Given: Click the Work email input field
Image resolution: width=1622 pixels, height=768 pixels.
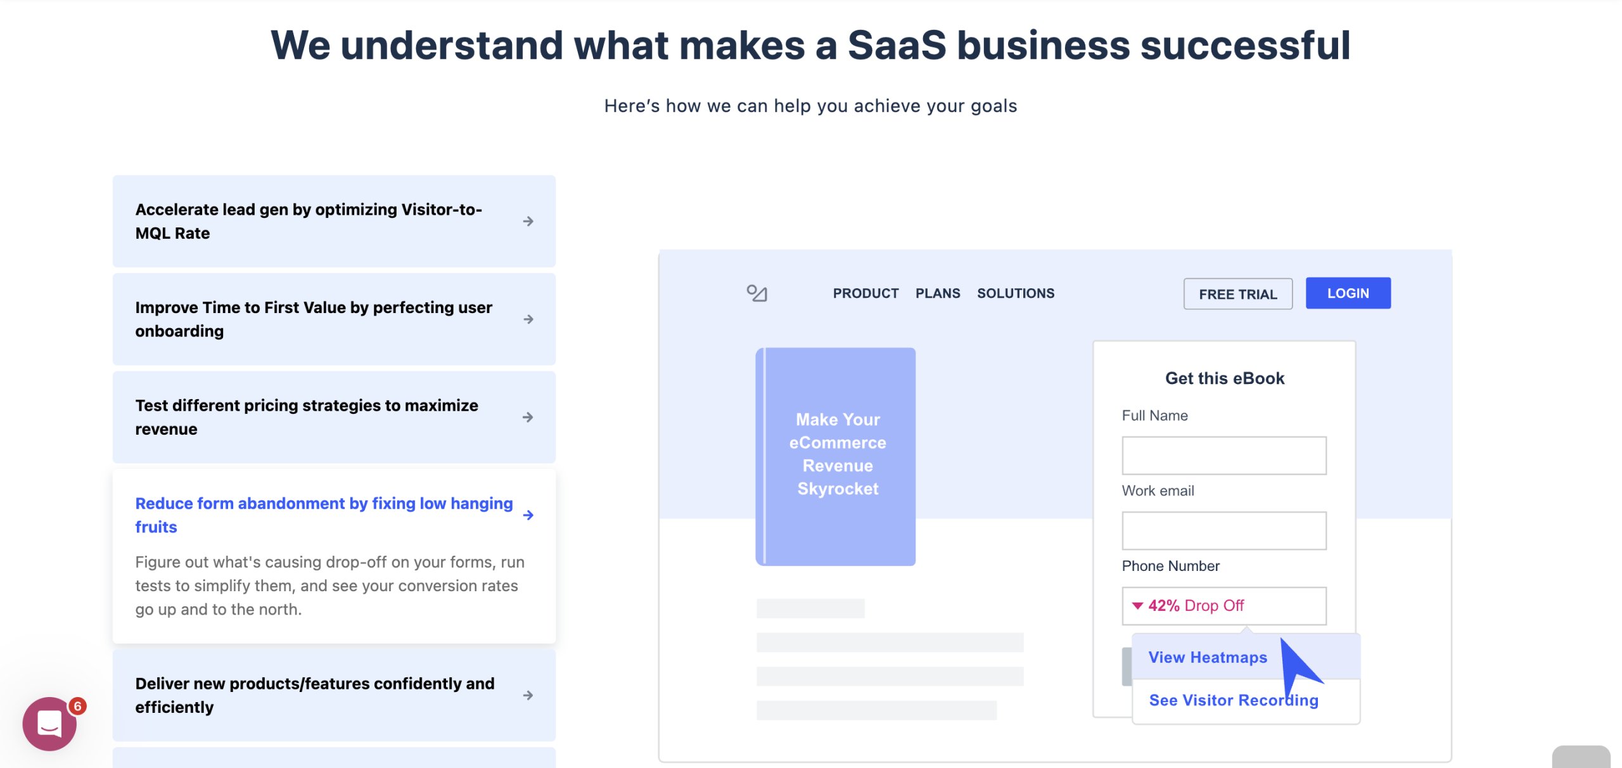Looking at the screenshot, I should pos(1223,530).
